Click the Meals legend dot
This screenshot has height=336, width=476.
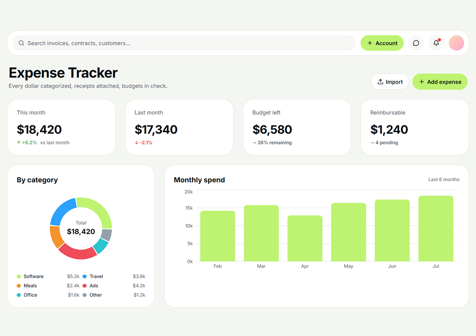19,286
